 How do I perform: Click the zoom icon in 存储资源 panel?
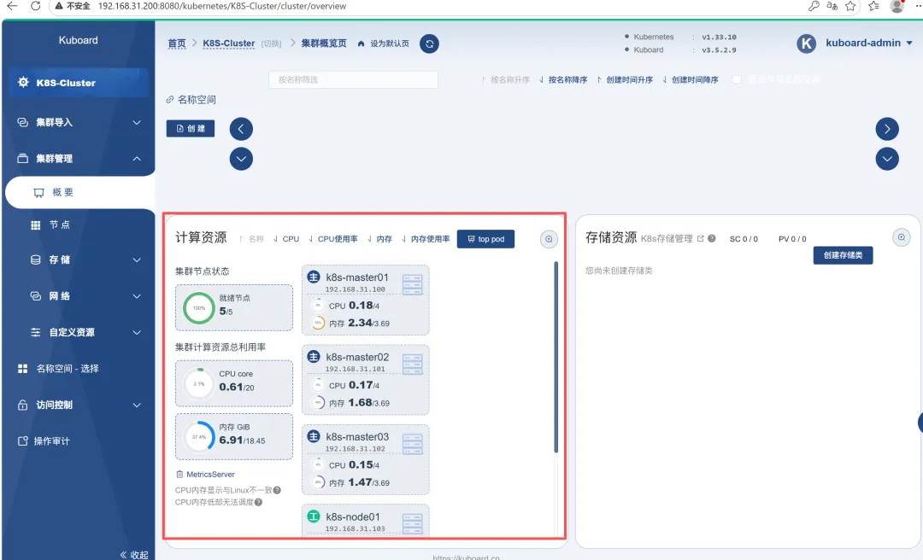902,237
